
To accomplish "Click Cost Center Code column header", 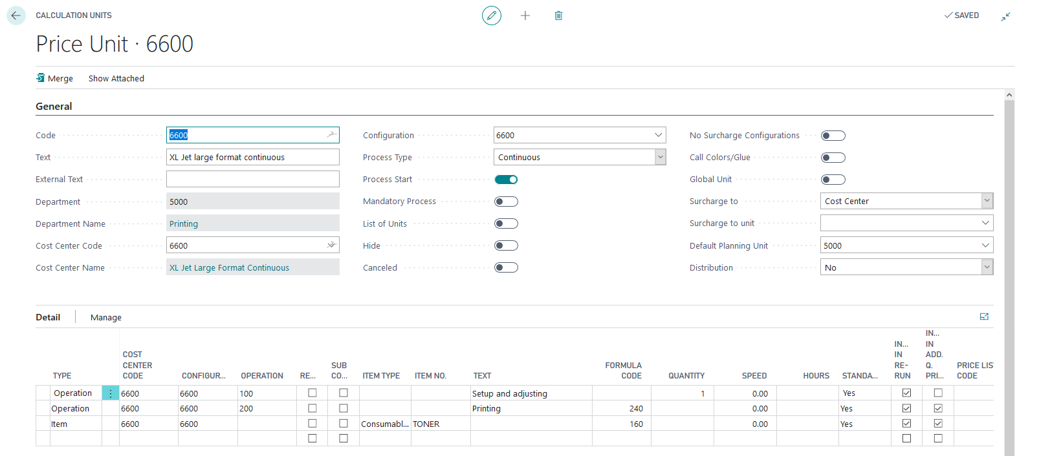I will tap(137, 365).
